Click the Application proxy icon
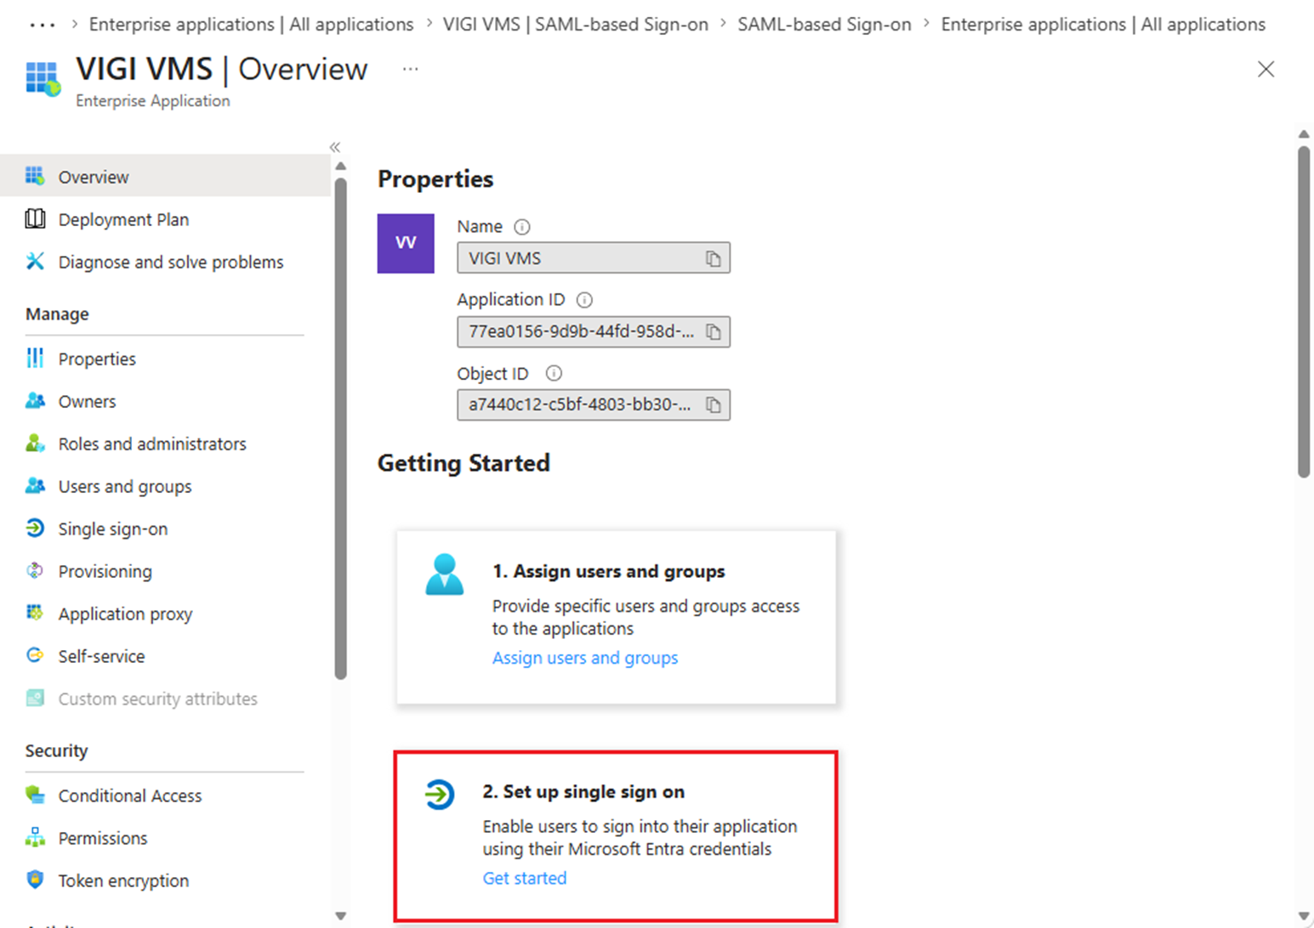1314x928 pixels. [x=35, y=613]
